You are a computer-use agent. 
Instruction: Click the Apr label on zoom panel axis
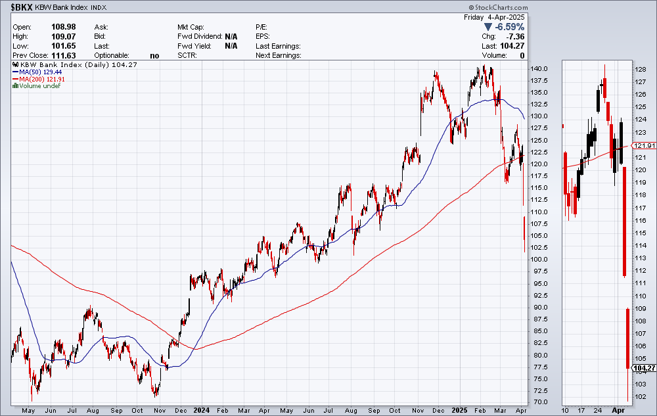[618, 410]
